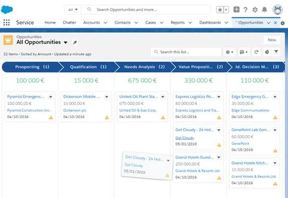Click the New opportunity button

[x=272, y=40]
